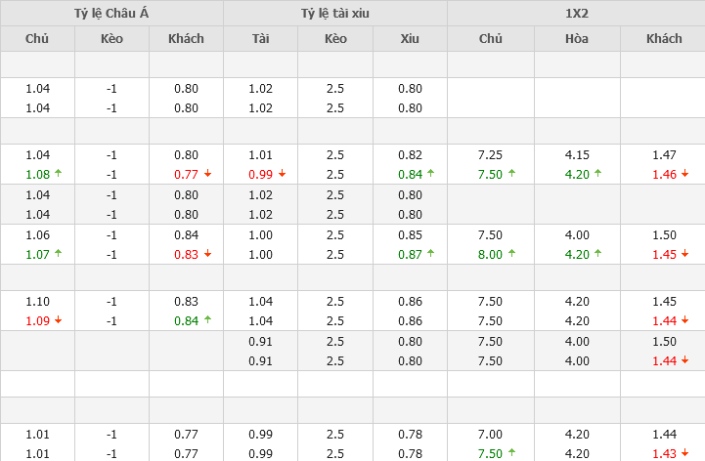
Task: Click the Xỉu column header
Action: click(410, 39)
